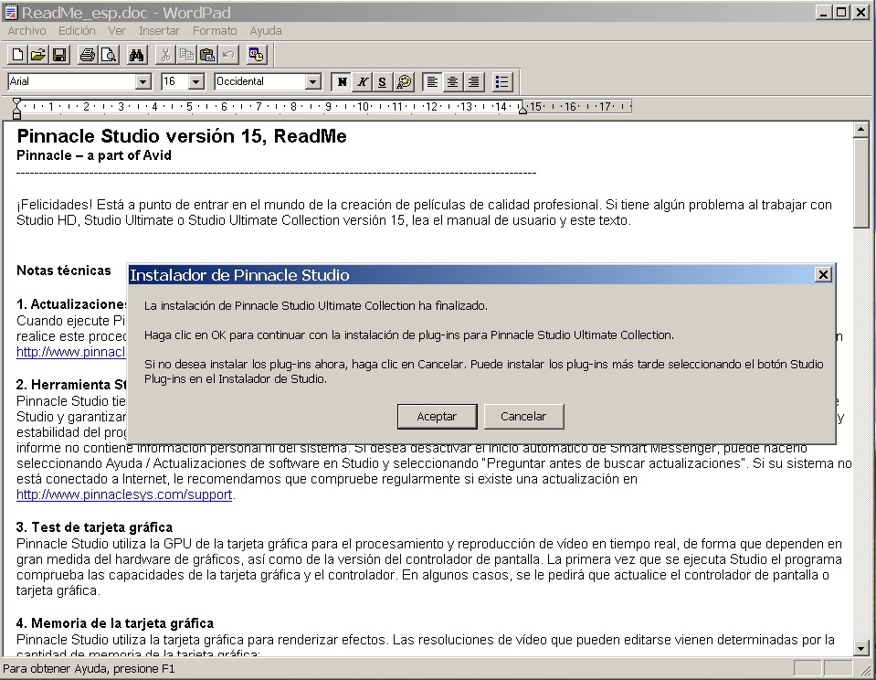The image size is (876, 680).
Task: Click the vertical scrollbar down arrow
Action: click(x=860, y=647)
